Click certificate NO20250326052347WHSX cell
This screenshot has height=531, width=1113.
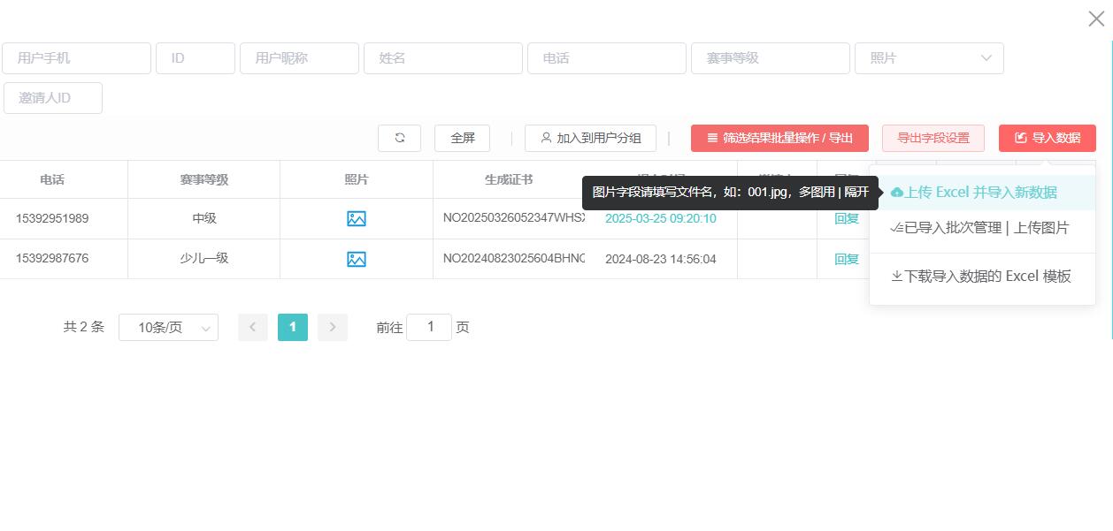pos(514,217)
